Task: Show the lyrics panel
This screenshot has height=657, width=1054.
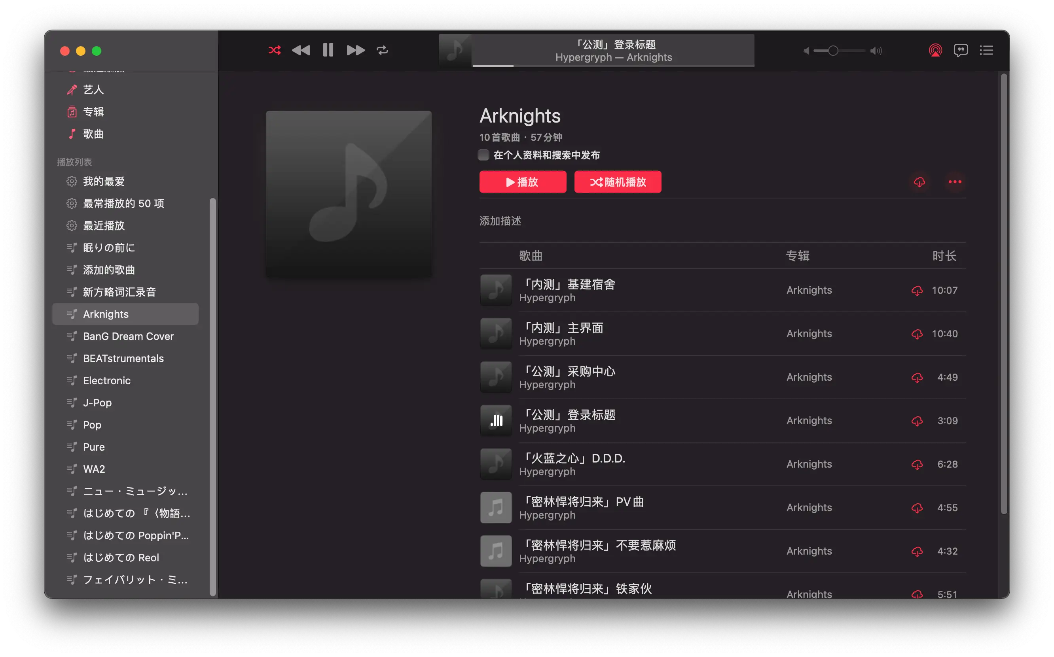Action: coord(961,51)
